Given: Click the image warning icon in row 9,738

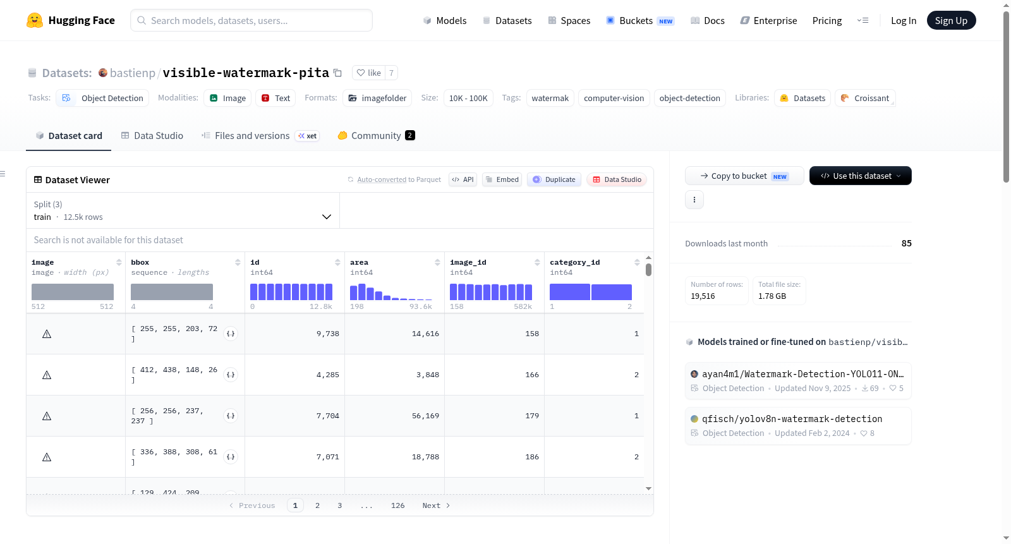Looking at the screenshot, I should pyautogui.click(x=47, y=334).
